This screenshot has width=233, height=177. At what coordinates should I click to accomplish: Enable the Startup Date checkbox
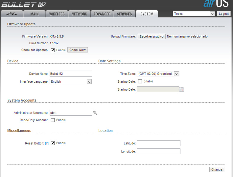point(140,81)
